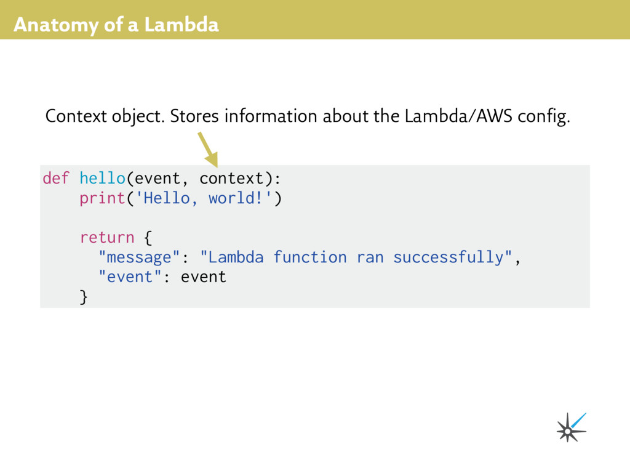This screenshot has height=473, width=630.
Task: Select the "def" keyword in the code
Action: [x=55, y=179]
